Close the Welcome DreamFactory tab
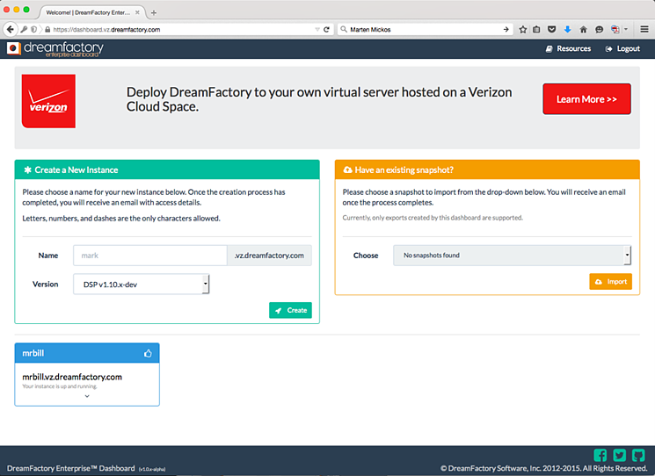Image resolution: width=655 pixels, height=476 pixels. (137, 12)
